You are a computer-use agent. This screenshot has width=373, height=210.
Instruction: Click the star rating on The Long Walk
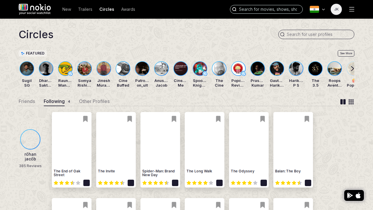[200, 183]
